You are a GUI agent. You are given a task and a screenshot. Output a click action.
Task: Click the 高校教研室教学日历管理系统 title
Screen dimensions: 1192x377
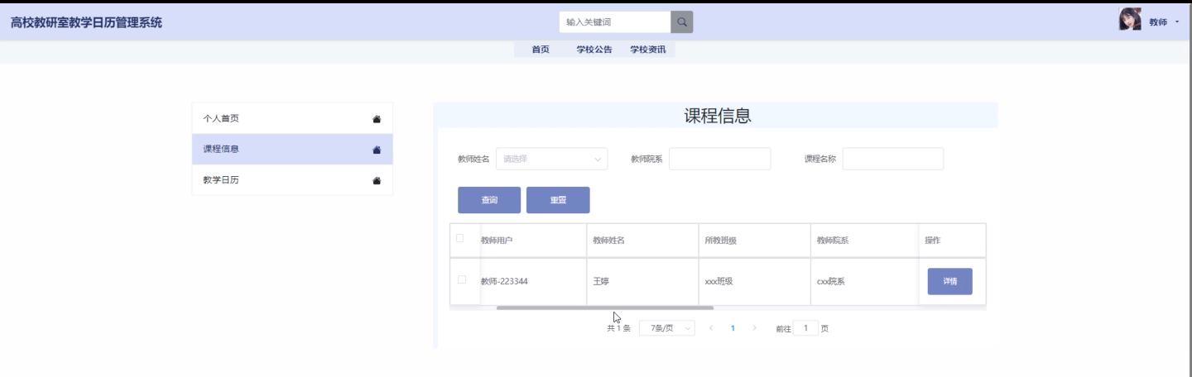pos(86,22)
